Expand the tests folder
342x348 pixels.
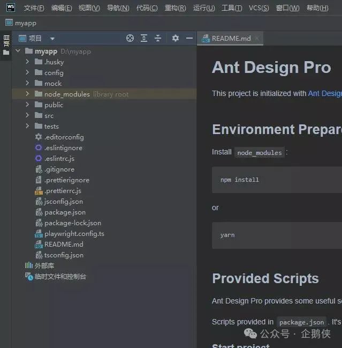coord(27,126)
